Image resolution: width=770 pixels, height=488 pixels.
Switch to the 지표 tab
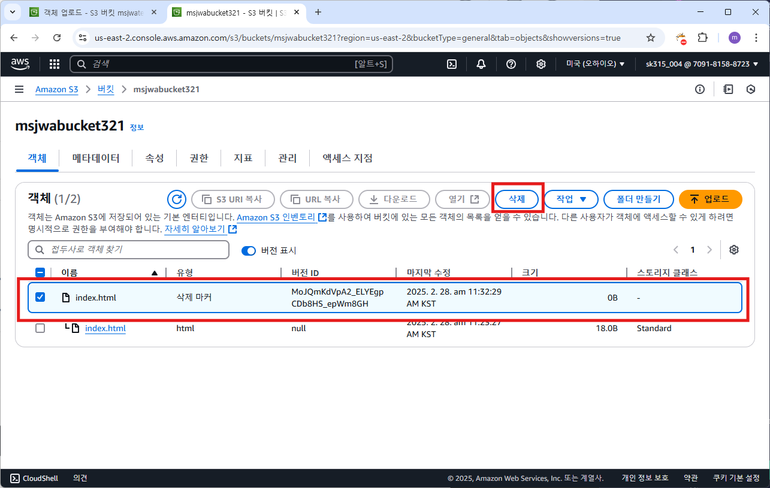click(243, 158)
